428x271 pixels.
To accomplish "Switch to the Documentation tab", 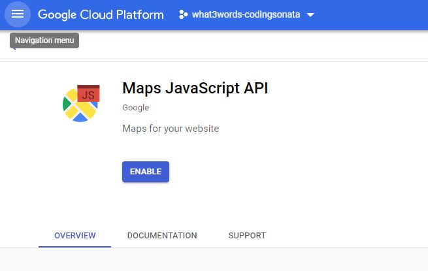I will pos(162,236).
